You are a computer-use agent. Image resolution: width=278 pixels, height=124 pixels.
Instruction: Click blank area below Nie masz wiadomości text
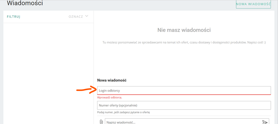click(x=184, y=61)
